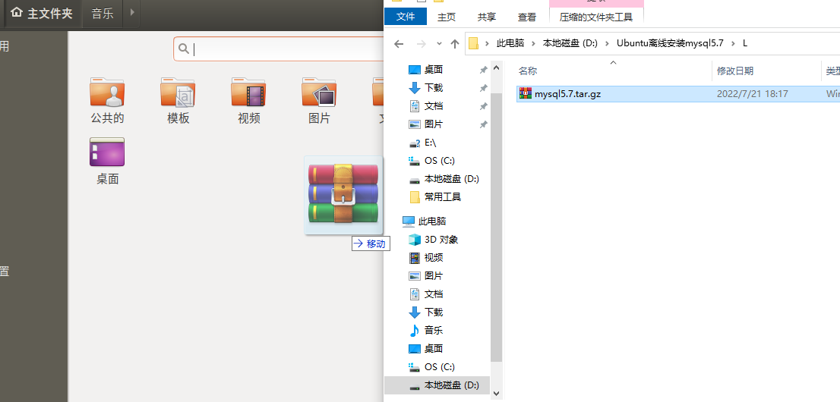Click the 主文件夹 home breadcrumb button
Screen dimensions: 840x402
pos(43,14)
